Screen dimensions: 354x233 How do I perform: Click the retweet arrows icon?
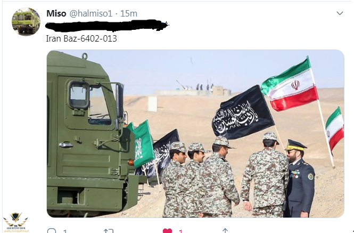109,231
